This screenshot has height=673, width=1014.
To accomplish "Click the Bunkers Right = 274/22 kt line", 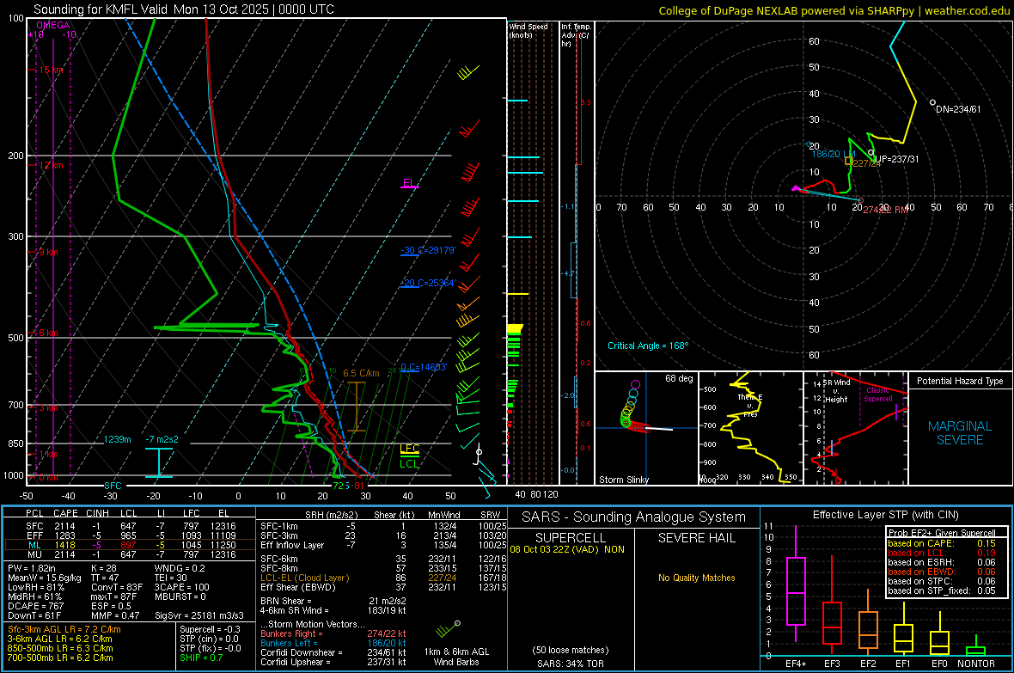I will [x=333, y=634].
